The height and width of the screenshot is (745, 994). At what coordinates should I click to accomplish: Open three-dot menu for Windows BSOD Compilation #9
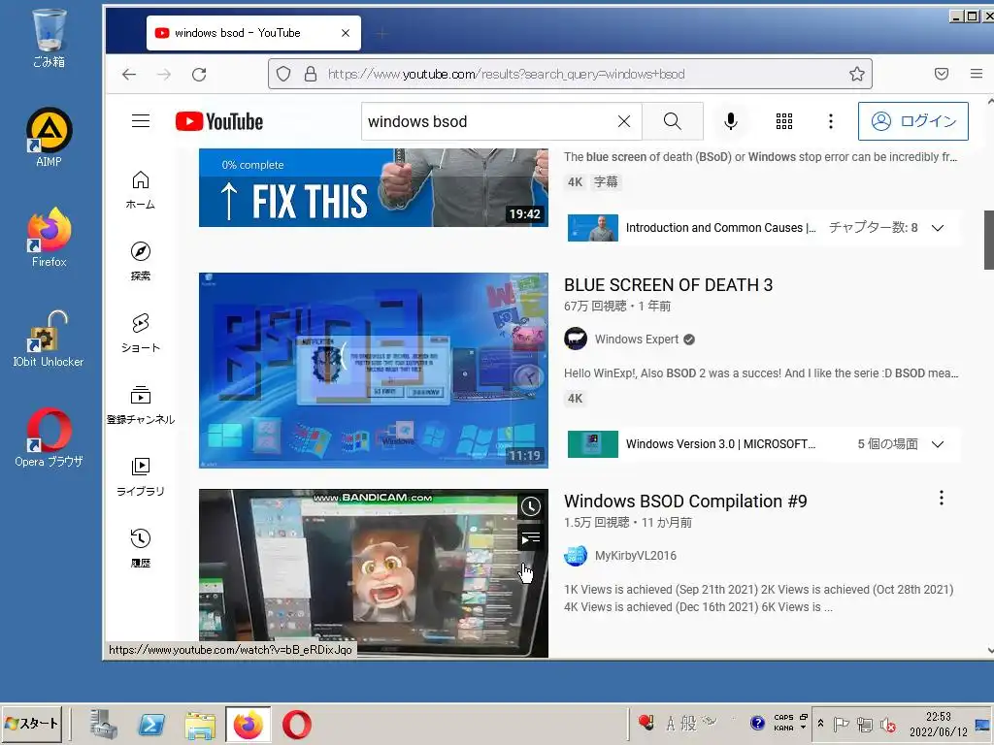pyautogui.click(x=942, y=498)
